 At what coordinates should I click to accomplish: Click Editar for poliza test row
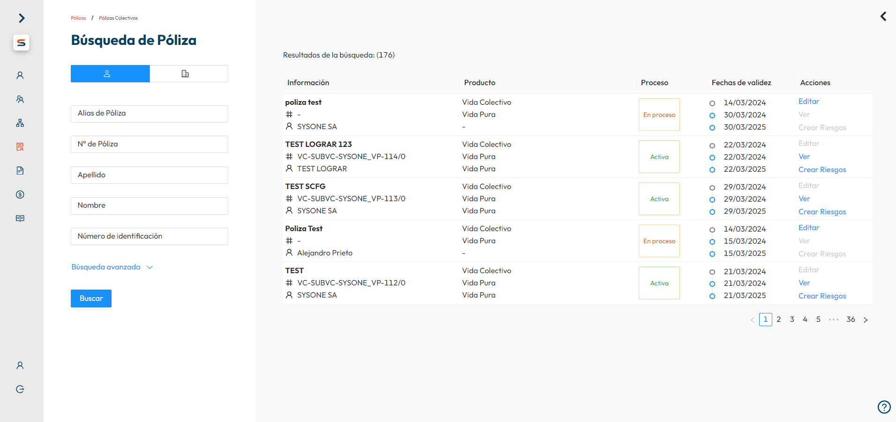[809, 102]
